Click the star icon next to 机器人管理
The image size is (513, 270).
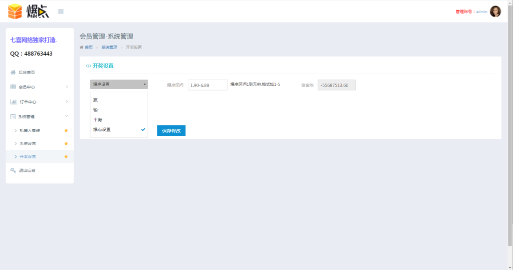click(x=66, y=131)
